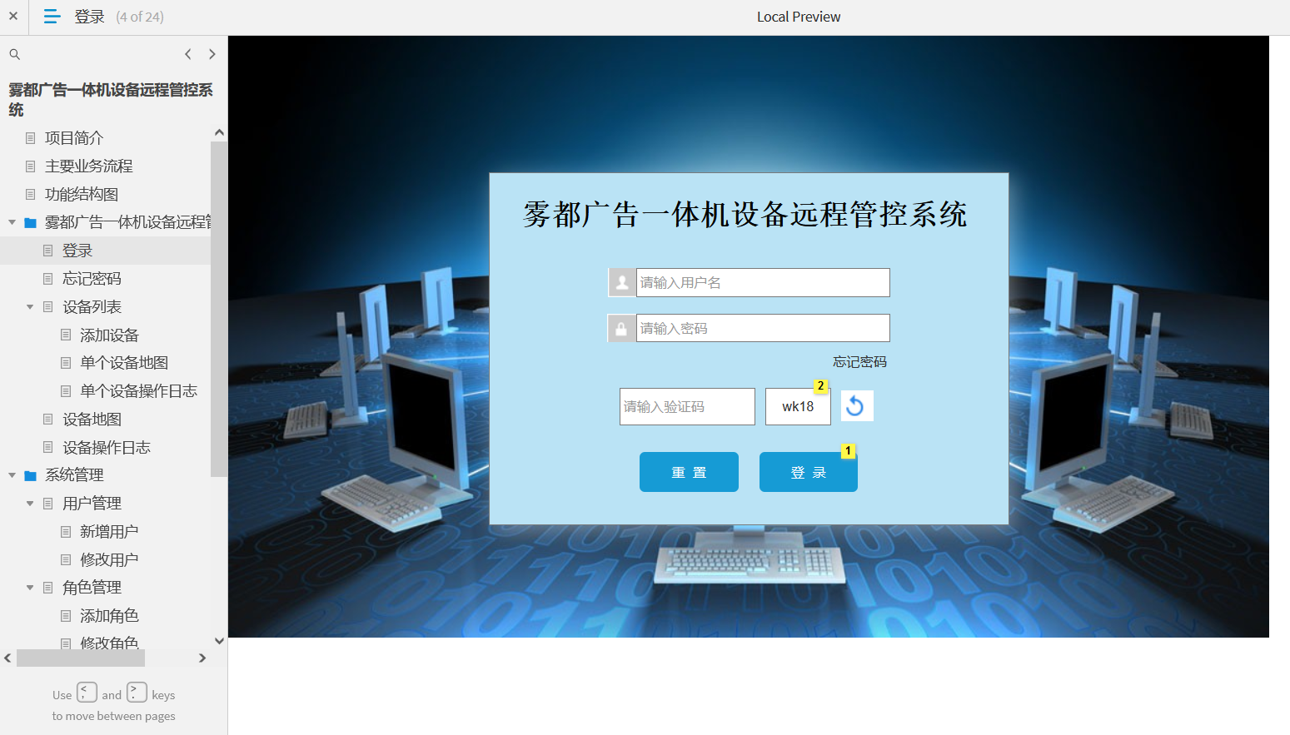Focus the 请输入验证码 input field
The width and height of the screenshot is (1290, 735).
[x=687, y=407]
